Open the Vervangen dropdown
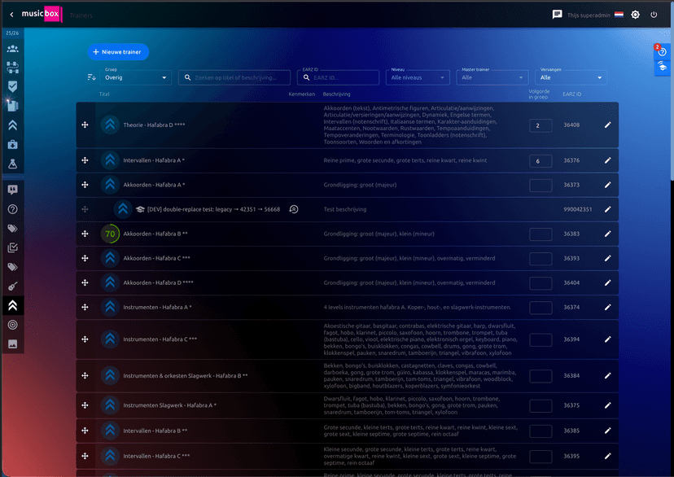The height and width of the screenshot is (477, 674). tap(571, 77)
